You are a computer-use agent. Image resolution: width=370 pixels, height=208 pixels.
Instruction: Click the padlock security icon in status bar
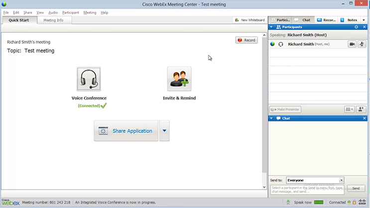coord(354,202)
